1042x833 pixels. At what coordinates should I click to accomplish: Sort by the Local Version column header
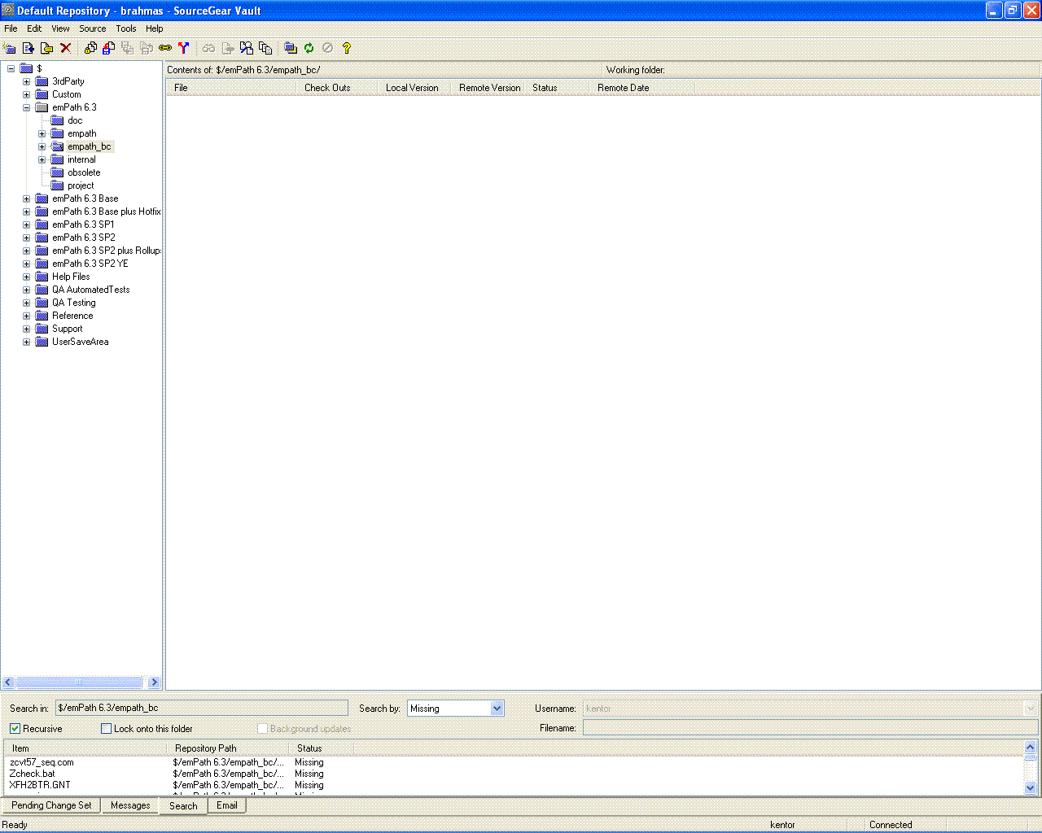(x=414, y=88)
